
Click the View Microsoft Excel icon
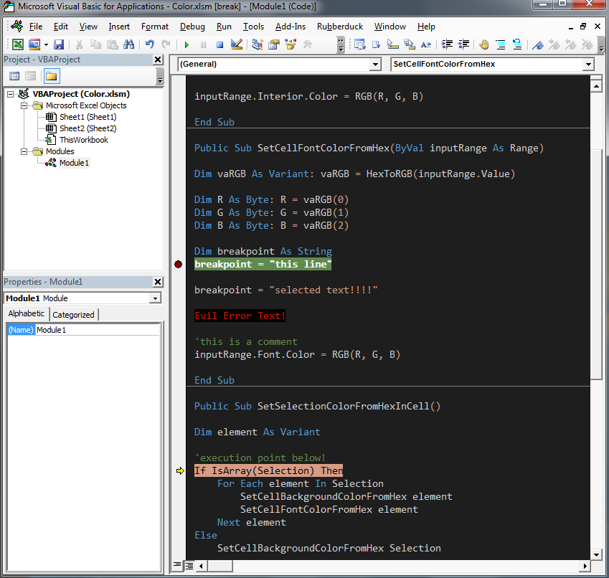[x=18, y=44]
